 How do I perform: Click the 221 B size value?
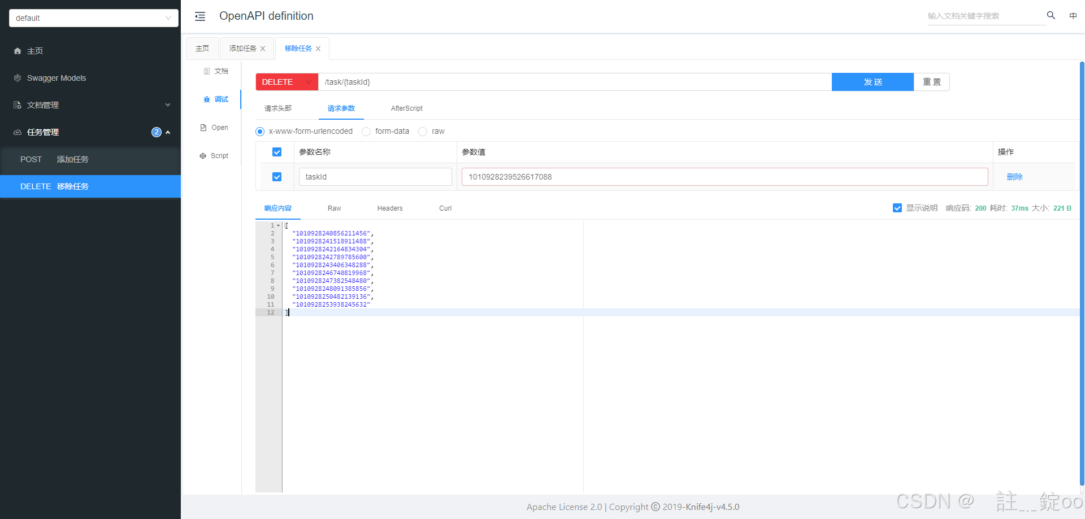pyautogui.click(x=1062, y=208)
